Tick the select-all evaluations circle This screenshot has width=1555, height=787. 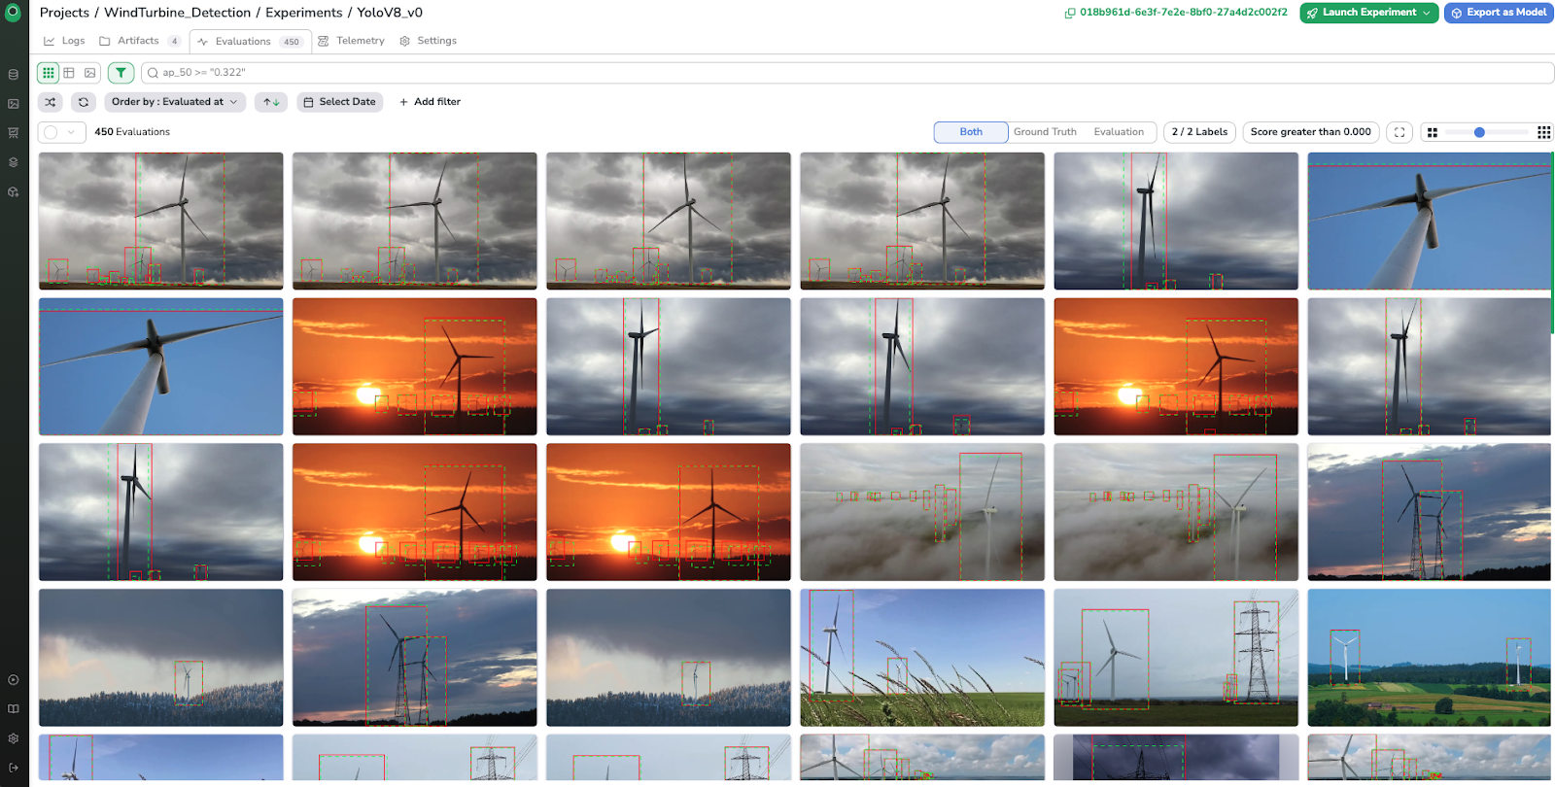click(52, 132)
